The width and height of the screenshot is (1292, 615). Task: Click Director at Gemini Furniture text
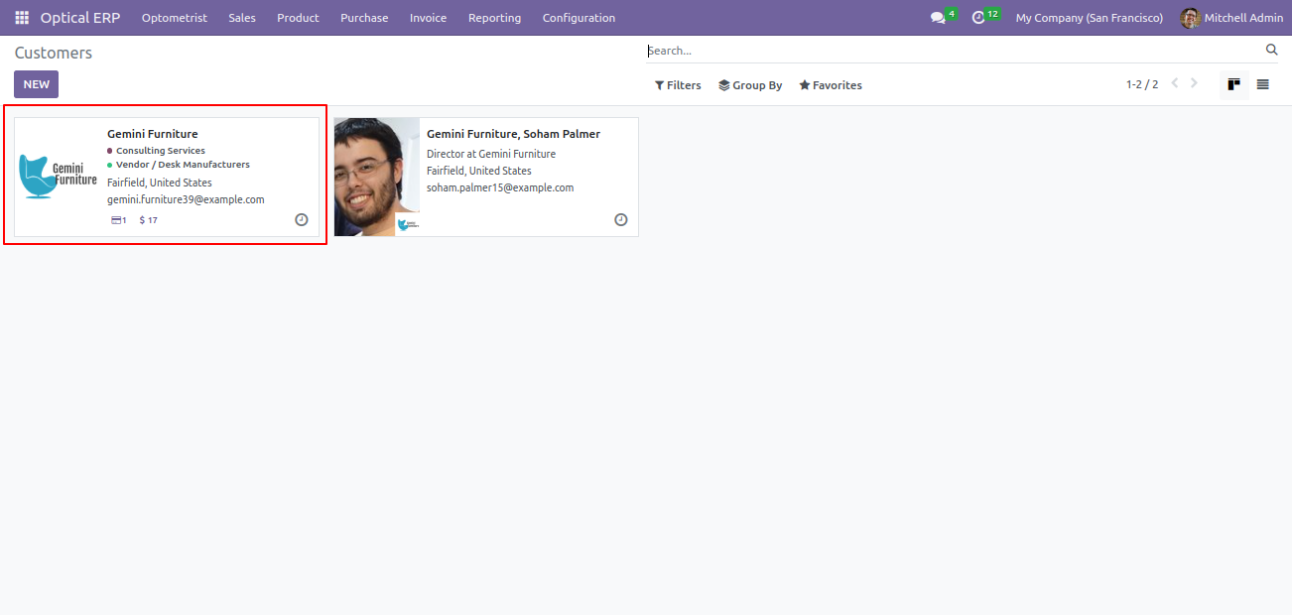(x=491, y=154)
